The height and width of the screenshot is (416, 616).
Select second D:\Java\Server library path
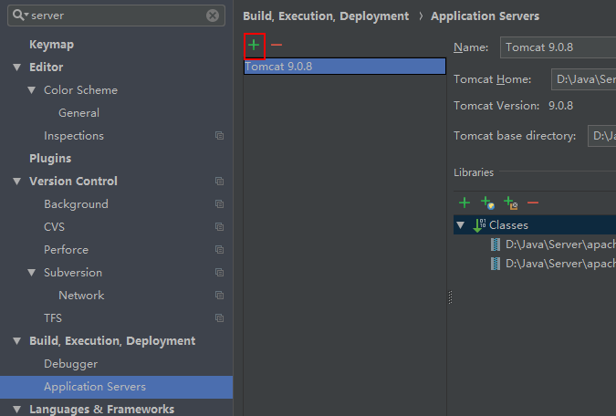pos(560,263)
